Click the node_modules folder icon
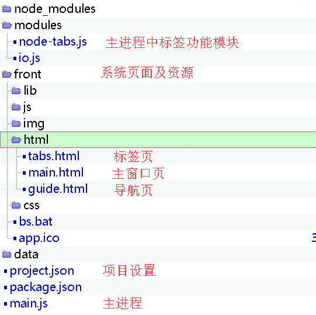 (6, 9)
